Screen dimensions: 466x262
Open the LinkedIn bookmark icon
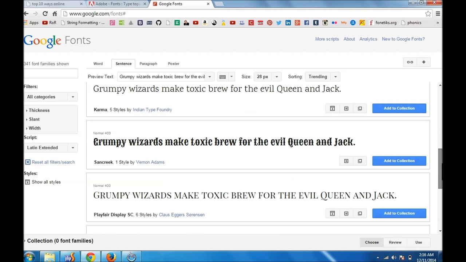288,23
